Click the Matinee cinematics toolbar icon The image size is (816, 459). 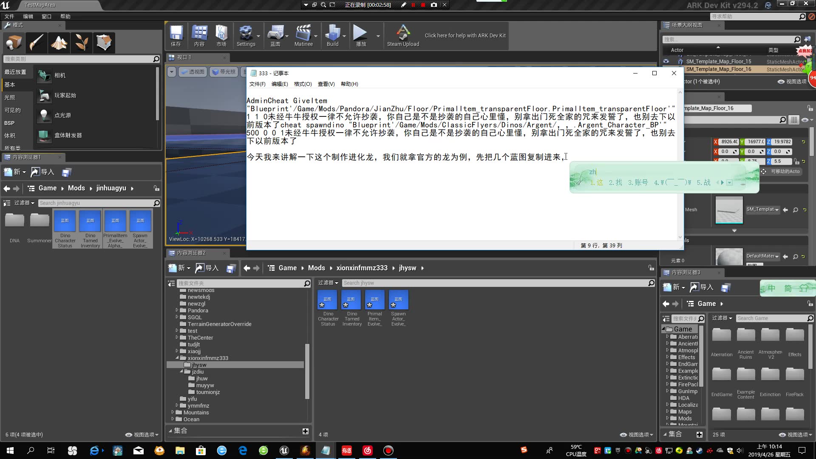pos(303,34)
